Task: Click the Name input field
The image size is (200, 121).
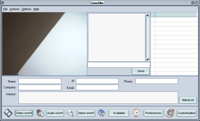Action: point(40,81)
